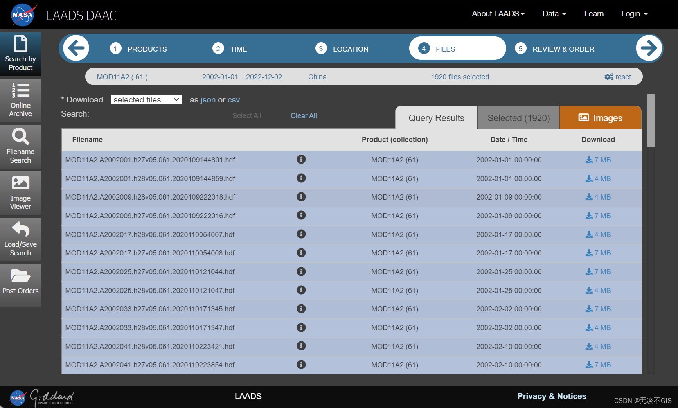678x408 pixels.
Task: Download 7 MB file MOD11A2.A2002041.h27v05
Action: [x=598, y=365]
